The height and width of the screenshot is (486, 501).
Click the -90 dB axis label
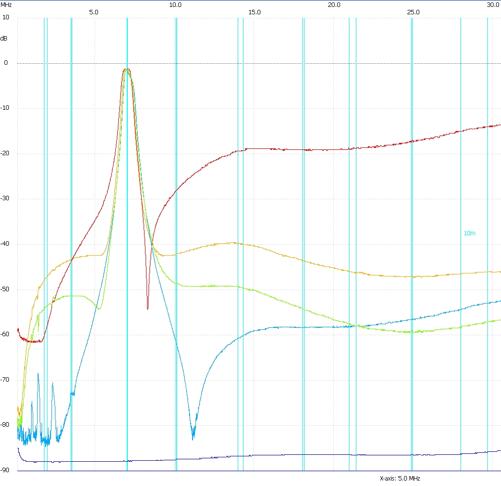click(5, 470)
